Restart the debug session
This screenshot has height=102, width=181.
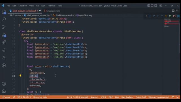coord(170,16)
